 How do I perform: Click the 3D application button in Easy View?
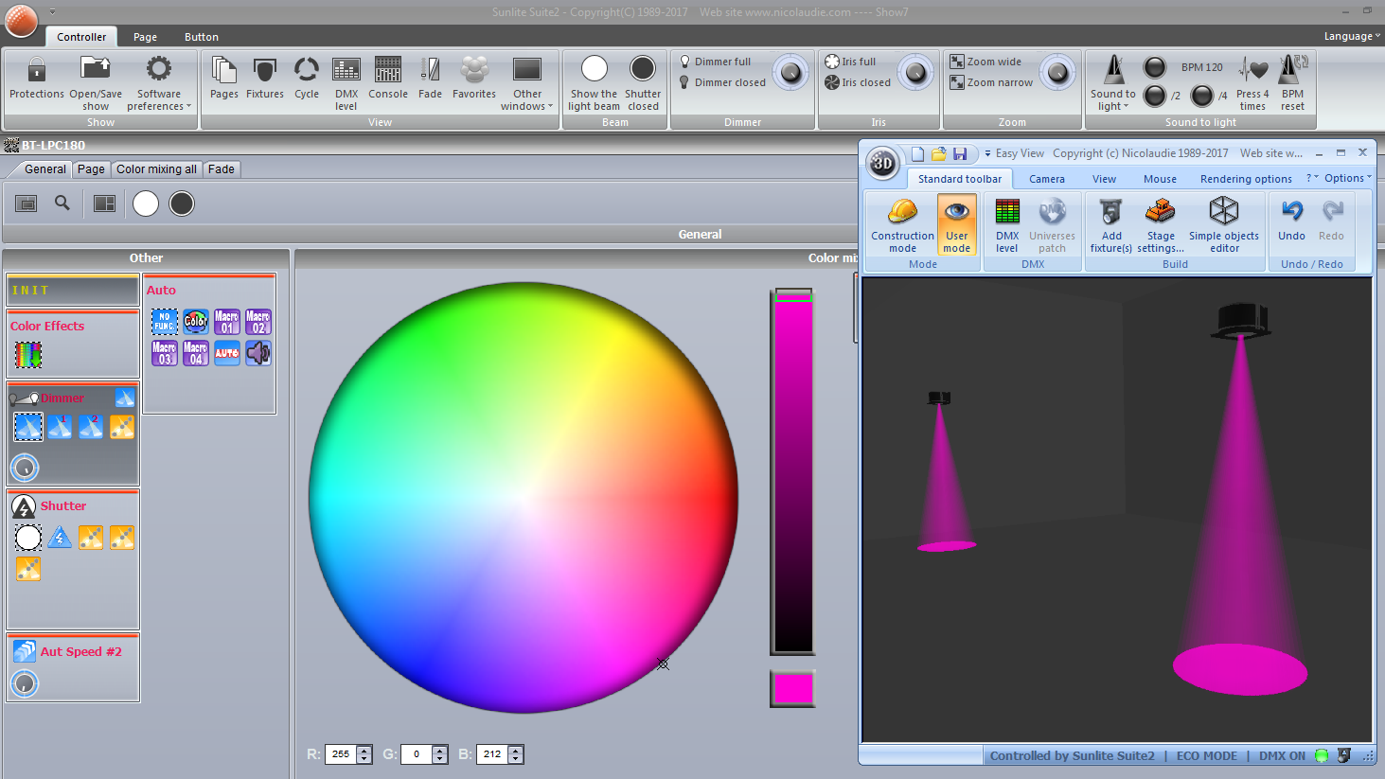coord(882,163)
